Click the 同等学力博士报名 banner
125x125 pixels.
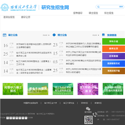point(13,89)
